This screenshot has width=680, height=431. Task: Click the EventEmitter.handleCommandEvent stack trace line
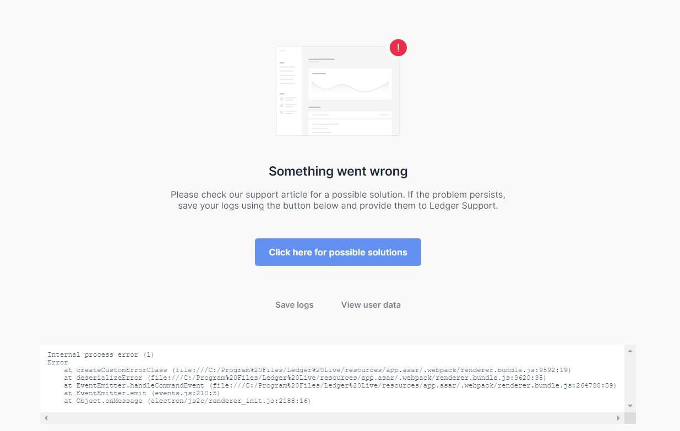tap(340, 385)
